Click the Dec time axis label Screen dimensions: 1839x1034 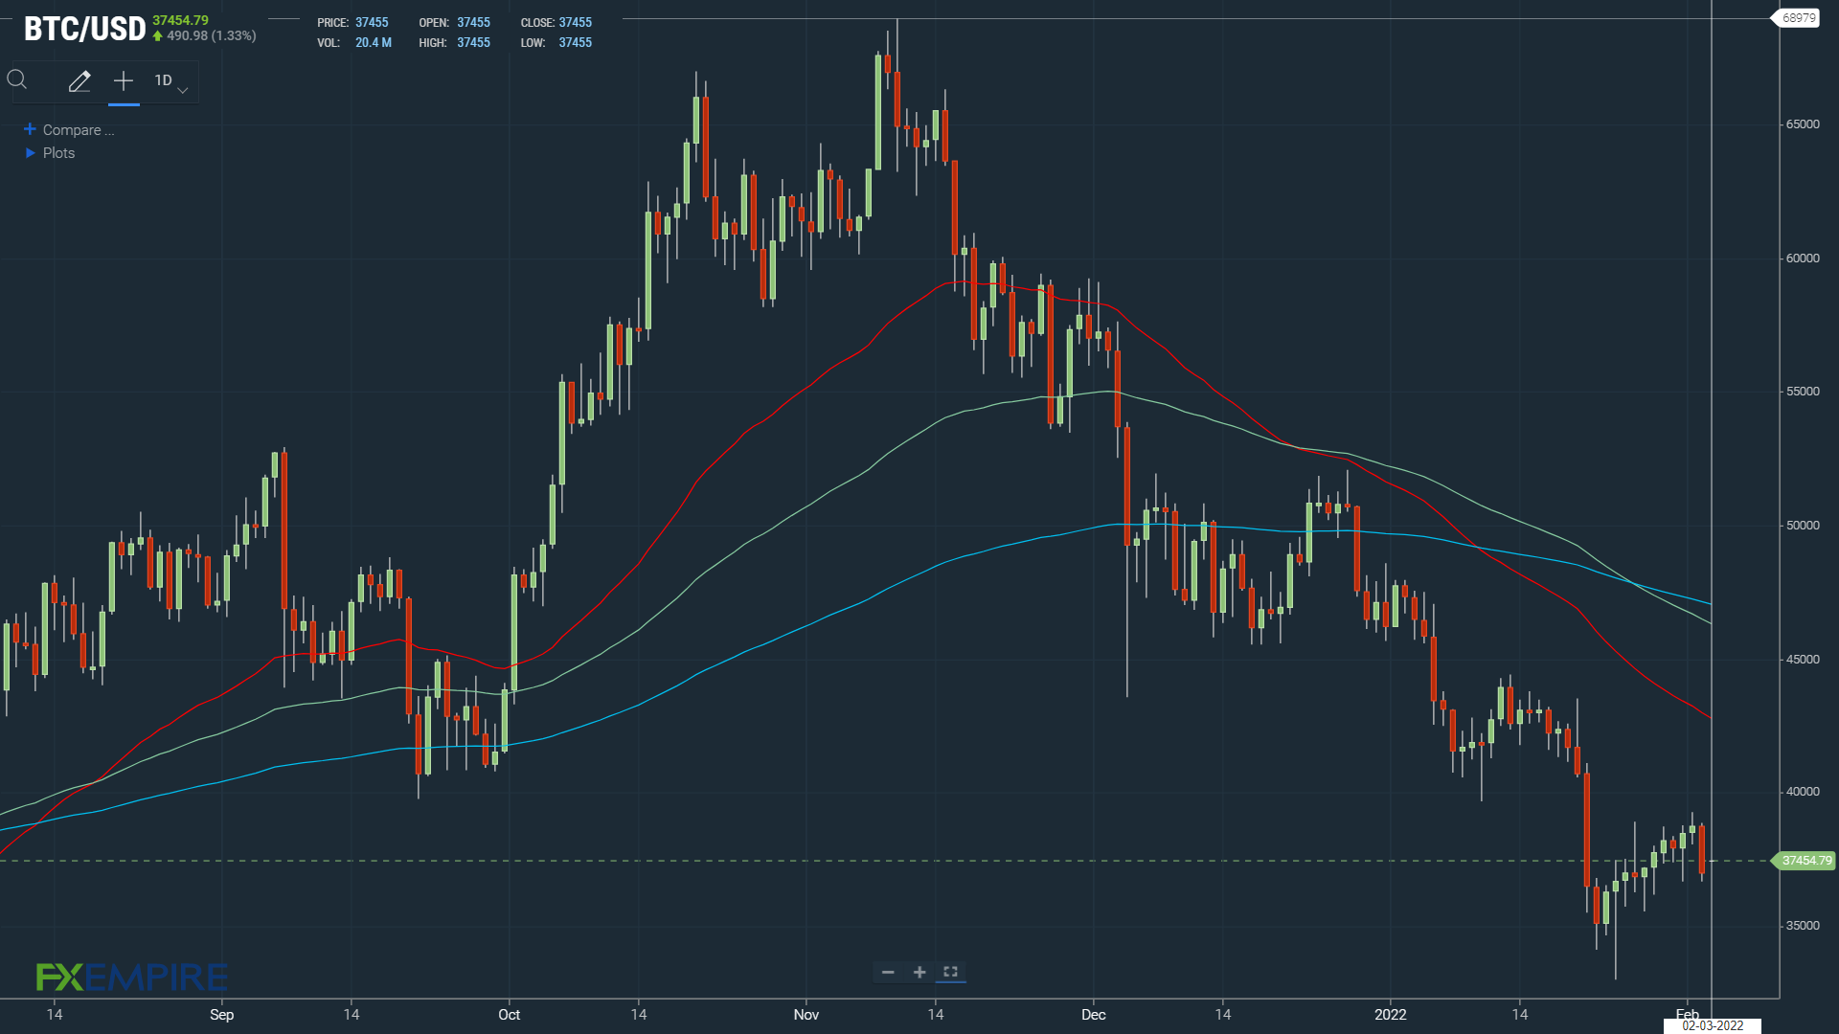(x=1093, y=1015)
